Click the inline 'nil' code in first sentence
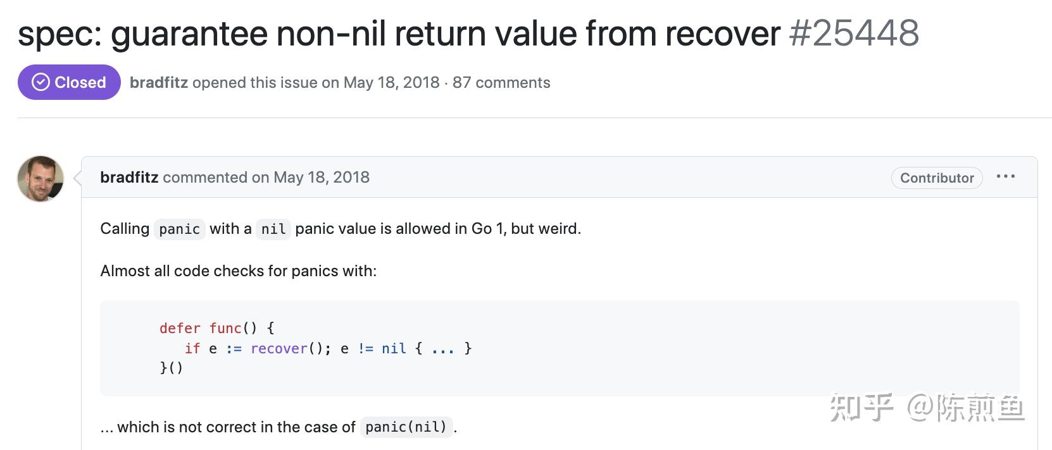Screen dimensions: 1052x450 pos(273,229)
